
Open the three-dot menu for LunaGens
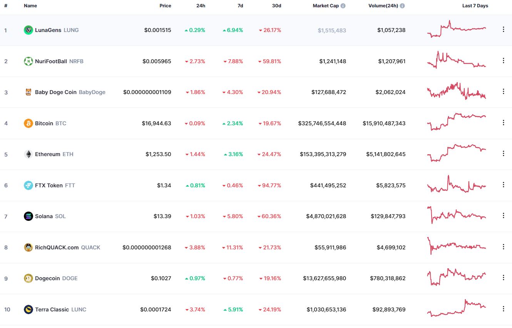click(503, 29)
